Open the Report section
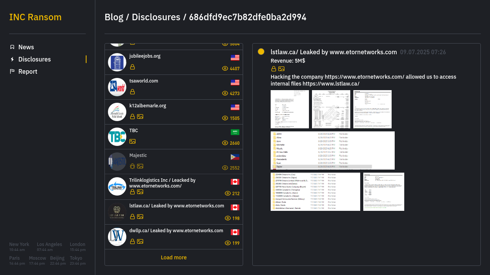Screen dimensions: 490x275 28,71
